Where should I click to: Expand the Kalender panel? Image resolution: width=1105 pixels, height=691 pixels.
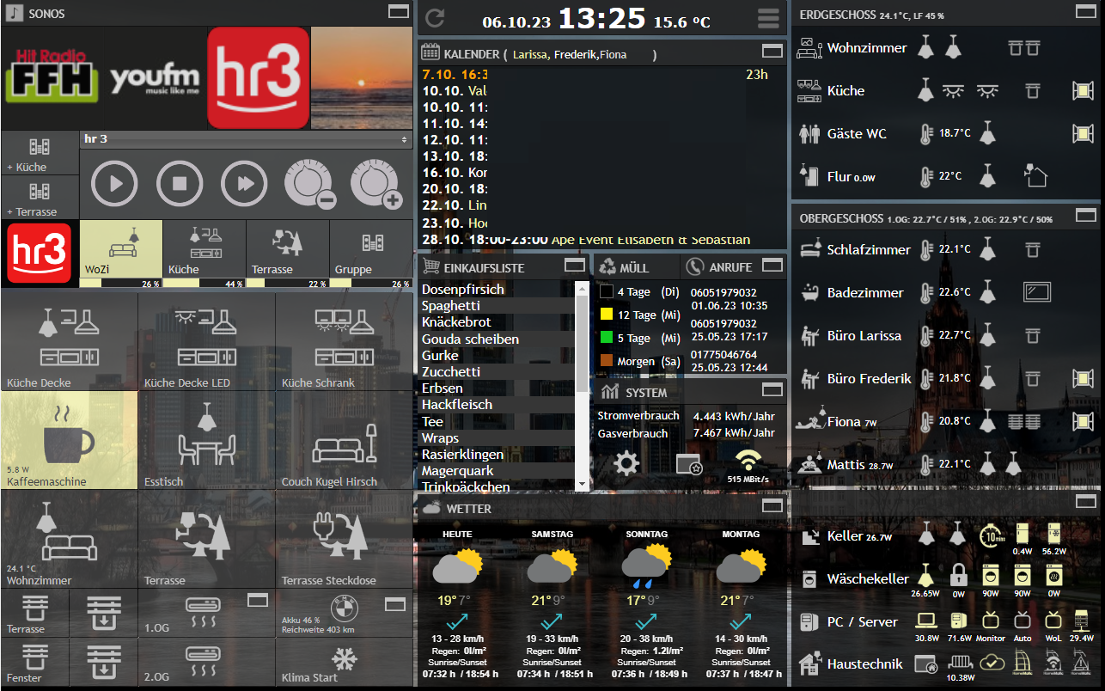click(x=772, y=51)
